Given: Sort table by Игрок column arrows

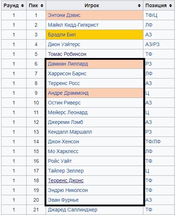Looking at the screenshot, I should click(x=139, y=6).
